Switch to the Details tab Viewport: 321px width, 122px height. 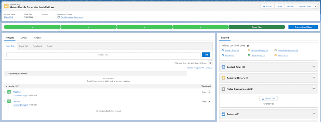(24, 38)
